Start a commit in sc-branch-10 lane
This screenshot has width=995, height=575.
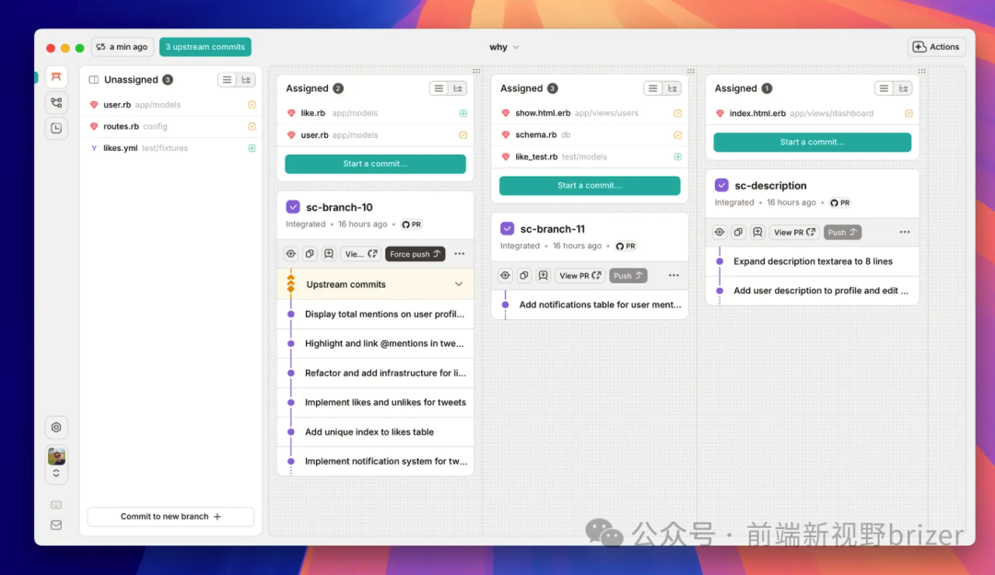pos(375,164)
